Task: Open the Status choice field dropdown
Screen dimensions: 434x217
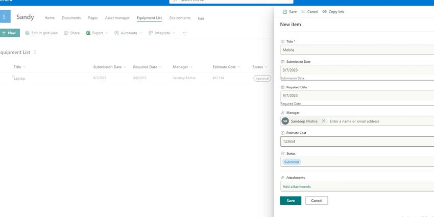Action: (x=357, y=162)
